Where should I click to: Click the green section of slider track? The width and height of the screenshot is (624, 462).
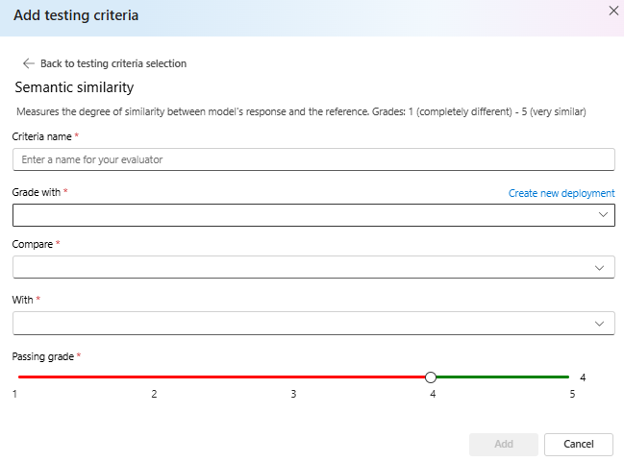(x=502, y=377)
